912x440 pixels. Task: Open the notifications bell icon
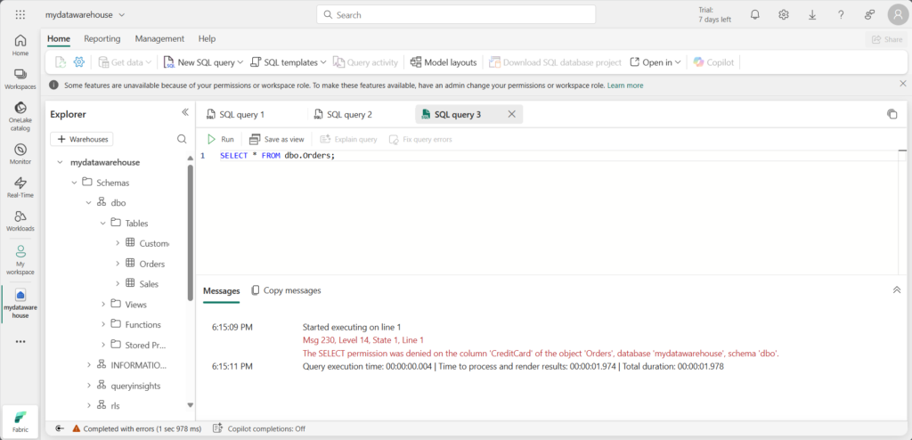(755, 15)
